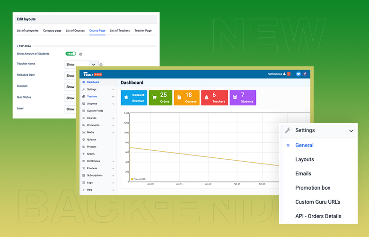Screen dimensions: 369x237
Task: Expand the Teachers chevron in sidebar
Action: pos(113,97)
